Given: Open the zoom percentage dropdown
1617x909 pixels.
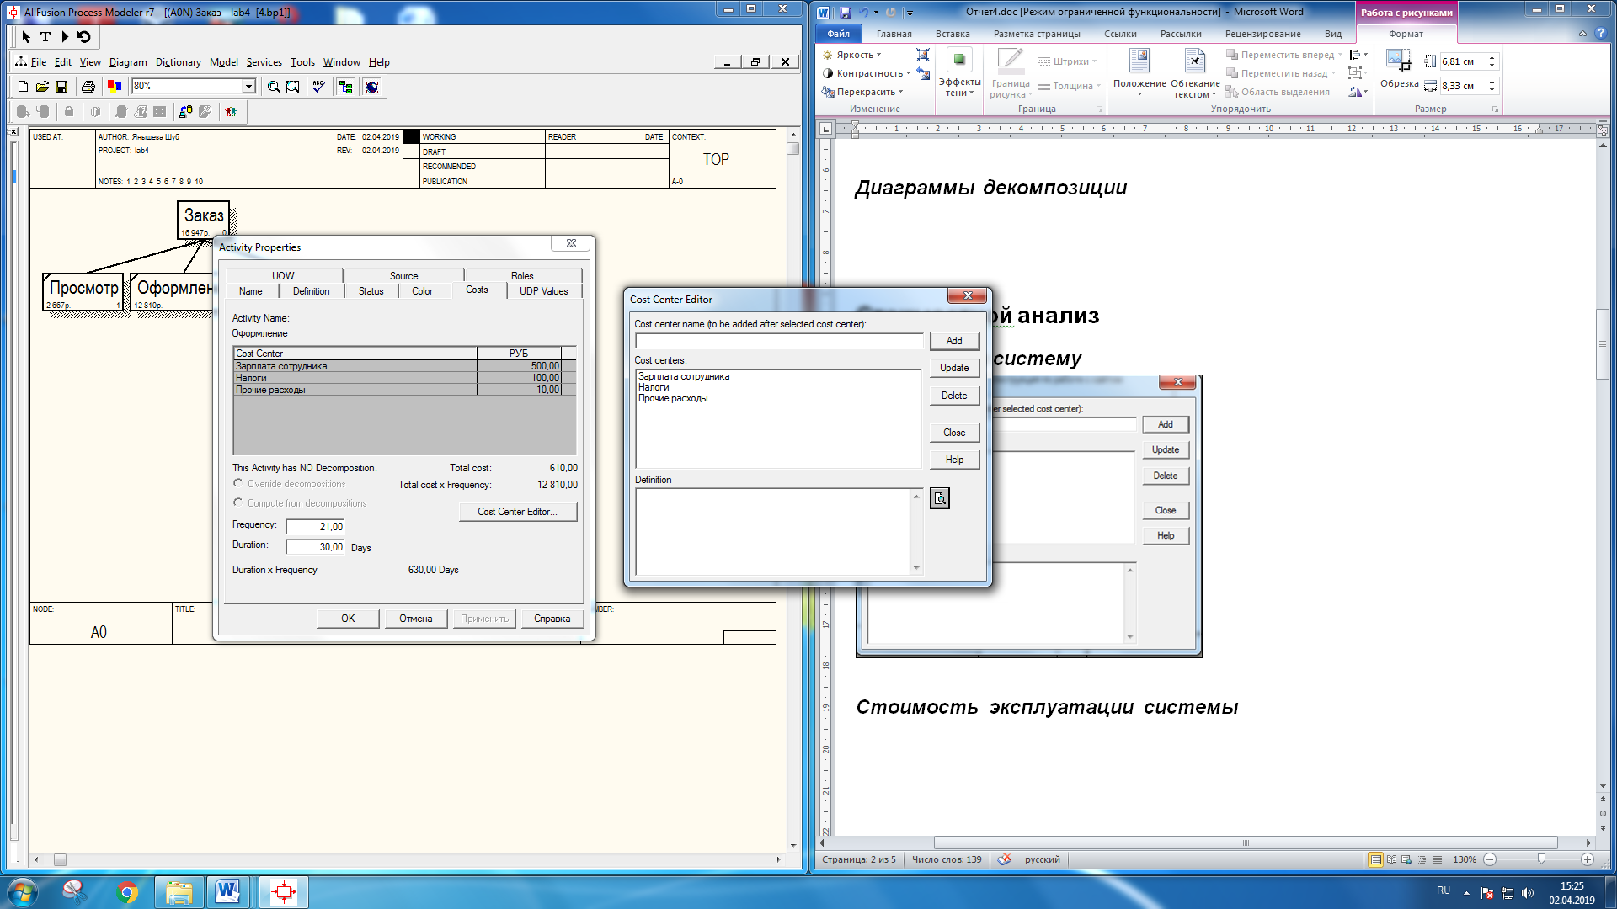Looking at the screenshot, I should coord(248,87).
